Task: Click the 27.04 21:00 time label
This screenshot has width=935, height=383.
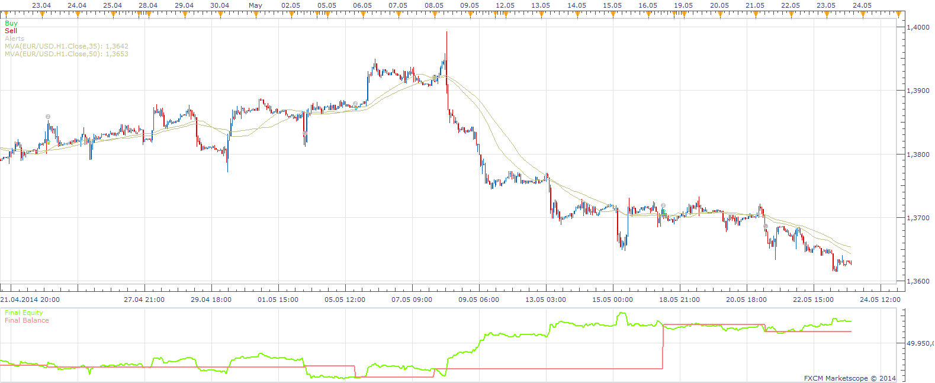Action: point(144,300)
